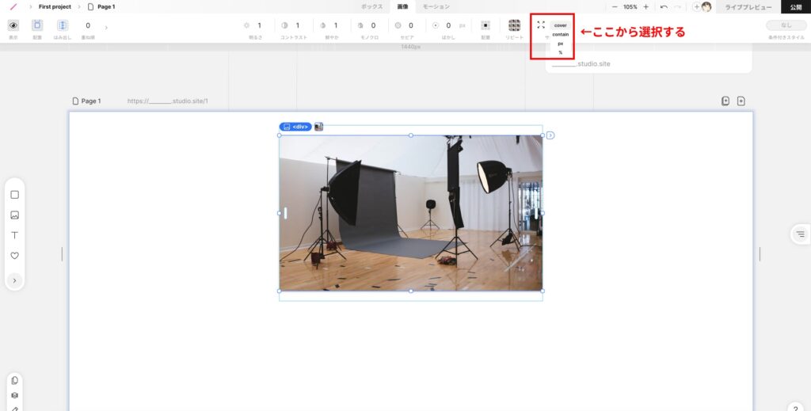Choose "contain" from the size dropdown
811x411 pixels.
click(x=560, y=34)
